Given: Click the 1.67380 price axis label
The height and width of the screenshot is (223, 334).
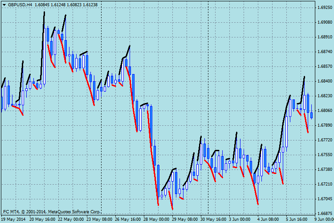Looking at the screenshot, I should coord(325,169).
